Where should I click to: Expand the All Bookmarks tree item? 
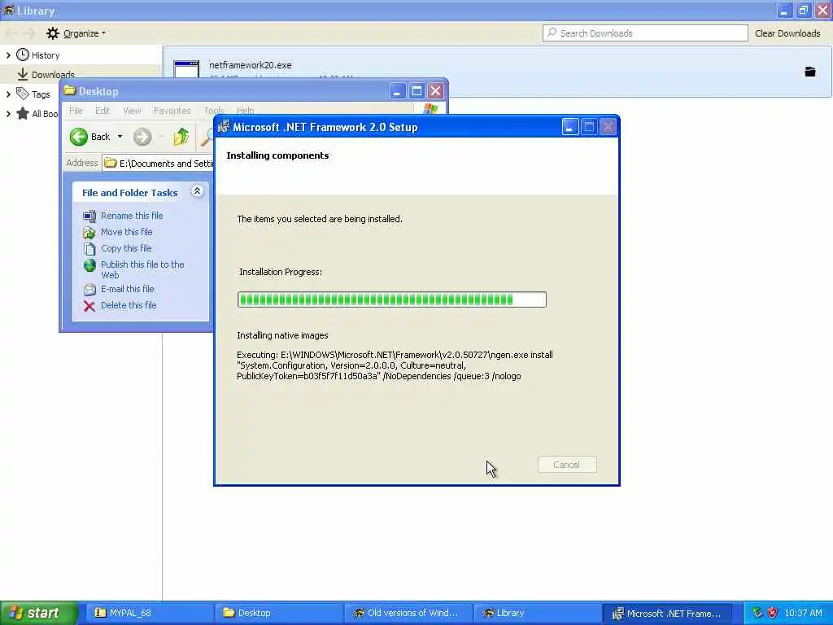pos(8,114)
